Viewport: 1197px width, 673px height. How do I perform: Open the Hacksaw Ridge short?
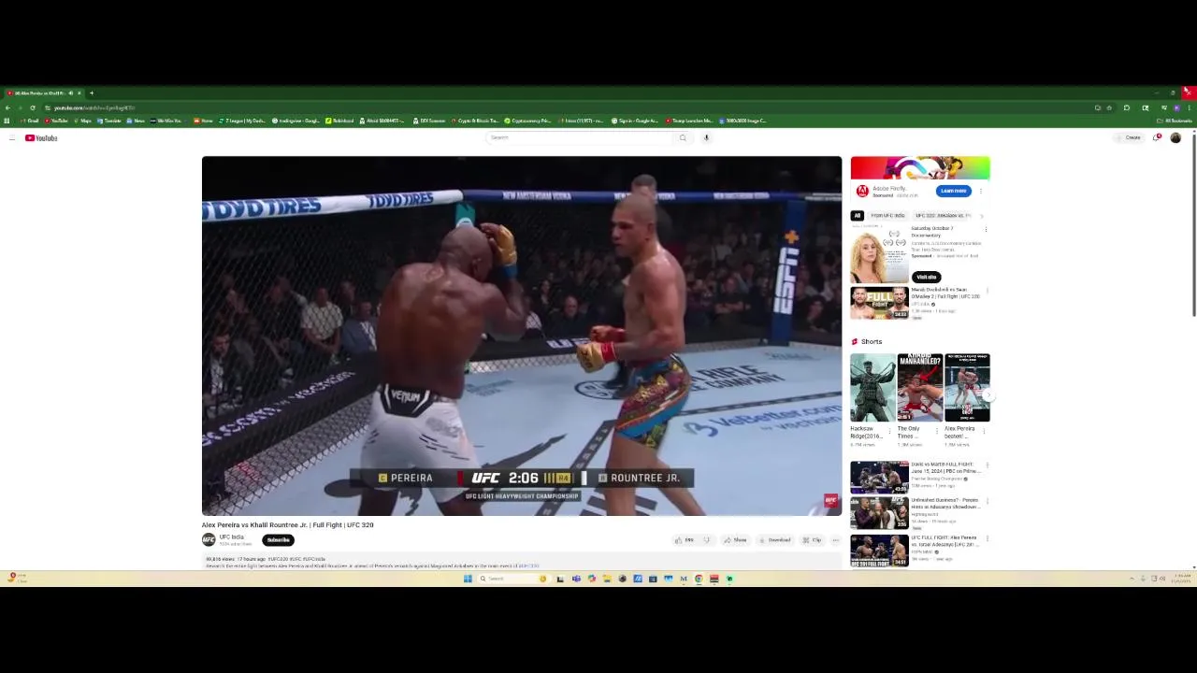873,388
